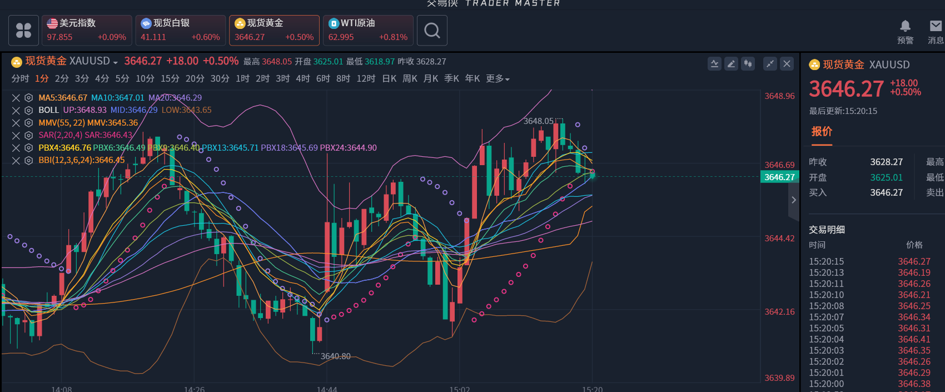Open the chart indicators tool icon
Screen dimensions: 945x392
click(715, 64)
